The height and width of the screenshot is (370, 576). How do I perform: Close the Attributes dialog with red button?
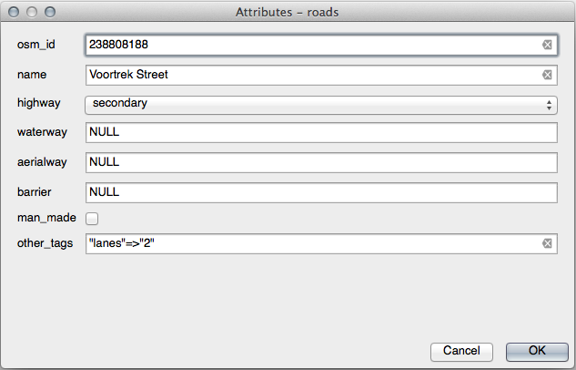click(14, 12)
